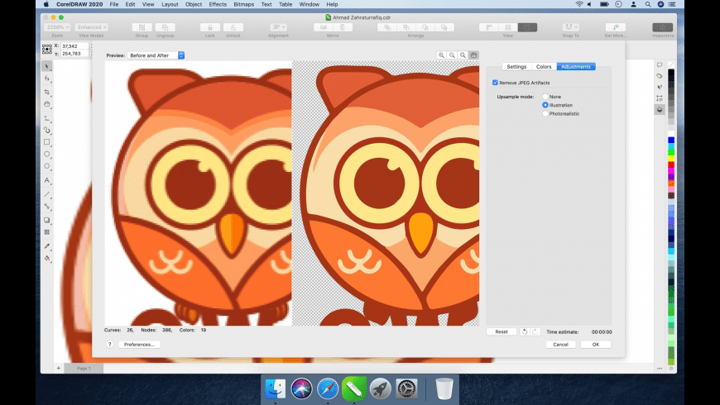
Task: Choose the Rectangle tool in toolbox
Action: click(x=47, y=142)
